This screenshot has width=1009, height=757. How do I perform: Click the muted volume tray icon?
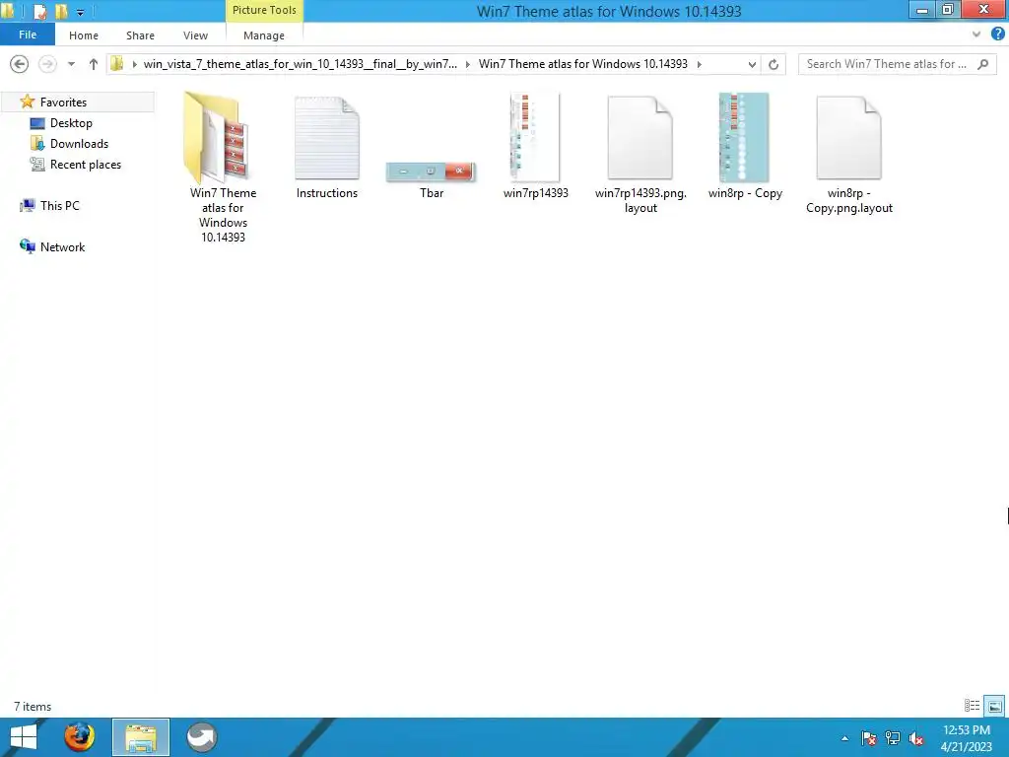point(916,738)
